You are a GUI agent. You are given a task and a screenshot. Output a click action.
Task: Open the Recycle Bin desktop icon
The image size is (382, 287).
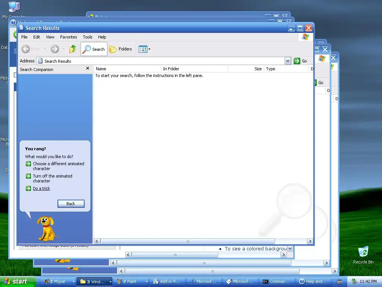[x=363, y=255]
